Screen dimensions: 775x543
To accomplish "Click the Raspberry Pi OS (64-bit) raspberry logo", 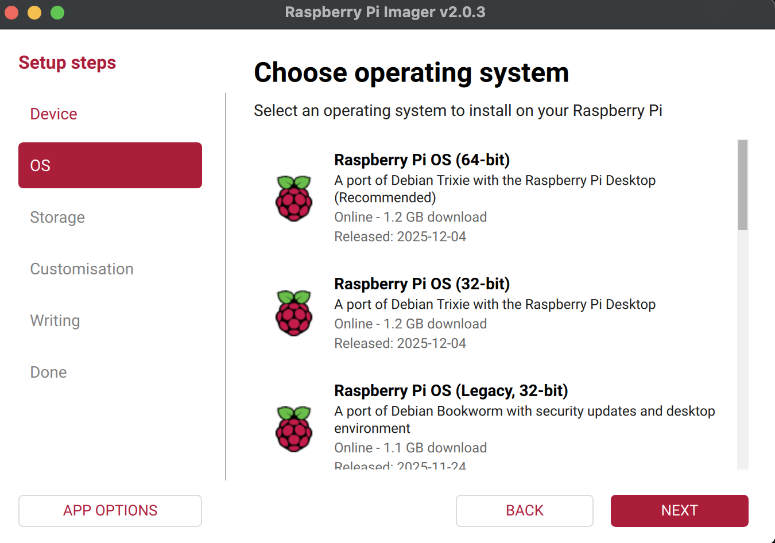I will [x=294, y=199].
